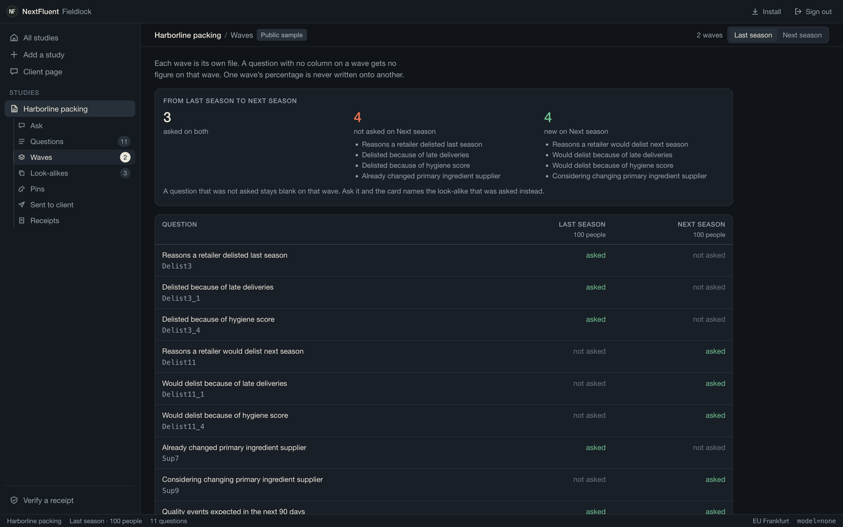Image resolution: width=843 pixels, height=527 pixels.
Task: Click the Delist11_4 variable code
Action: coord(183,427)
